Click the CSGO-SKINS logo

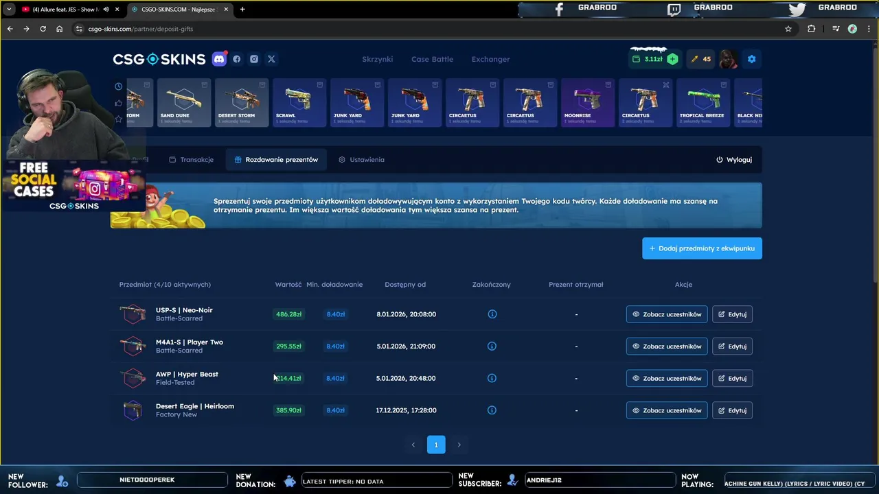(x=159, y=59)
